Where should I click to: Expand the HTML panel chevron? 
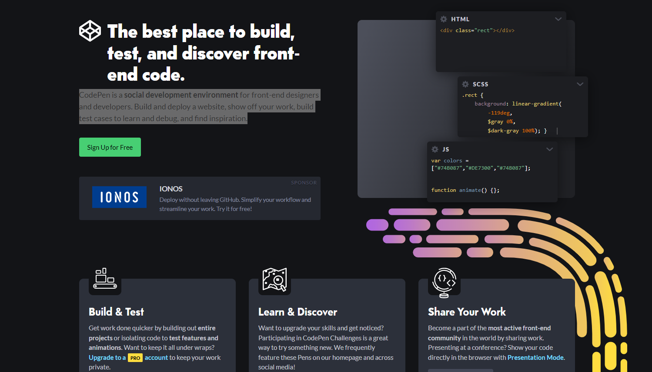(x=558, y=19)
